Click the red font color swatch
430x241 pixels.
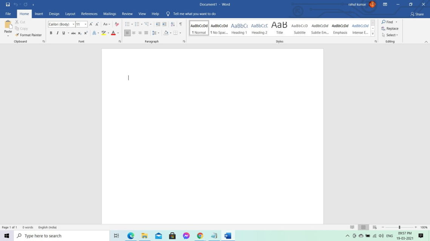click(x=113, y=33)
